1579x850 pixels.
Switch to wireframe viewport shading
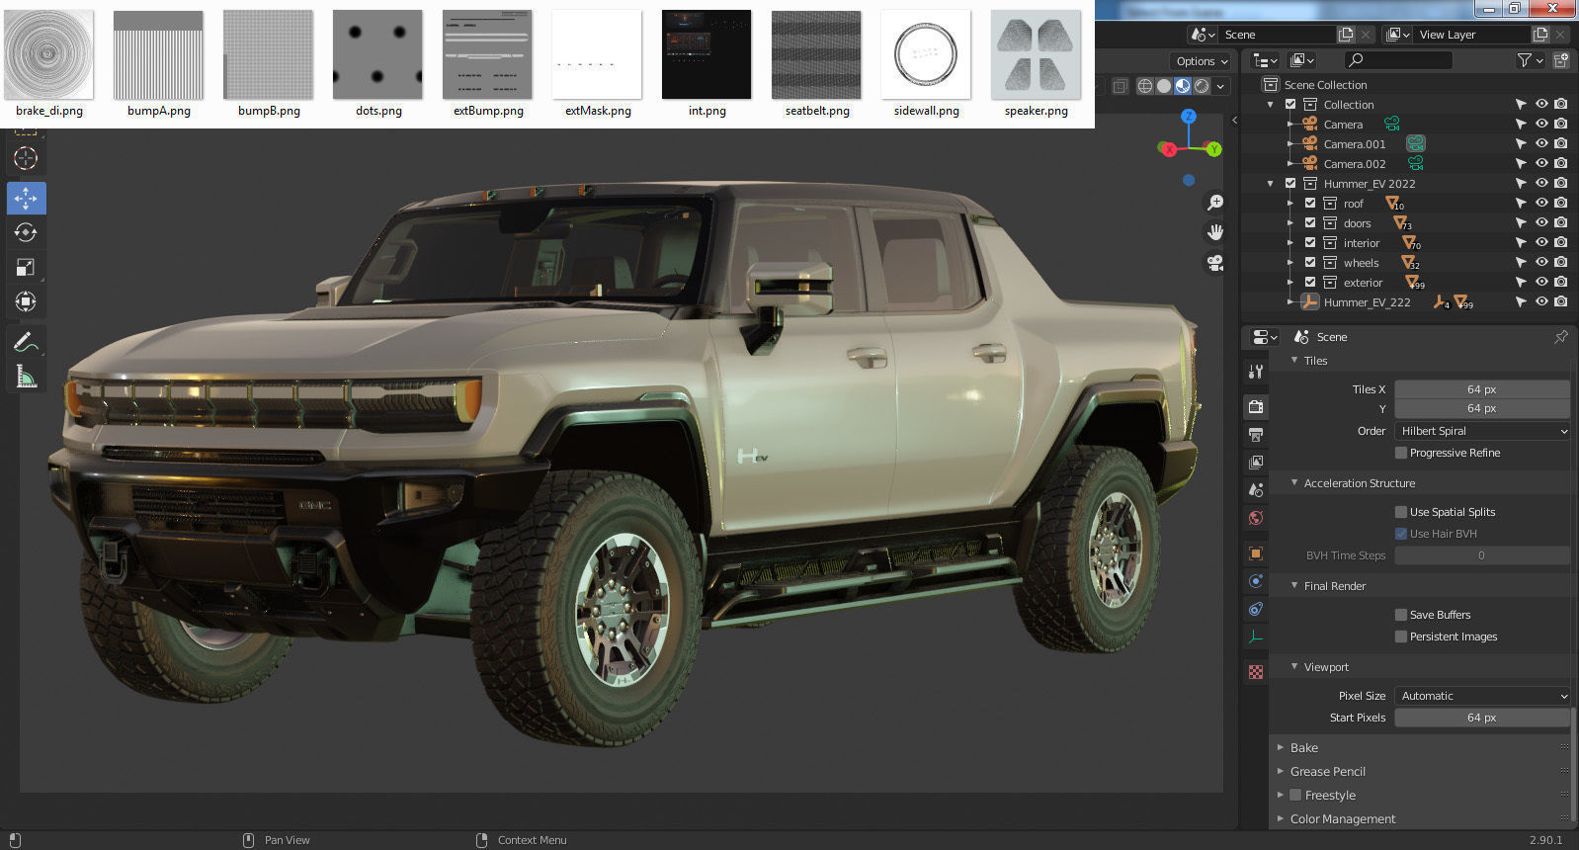pyautogui.click(x=1145, y=86)
